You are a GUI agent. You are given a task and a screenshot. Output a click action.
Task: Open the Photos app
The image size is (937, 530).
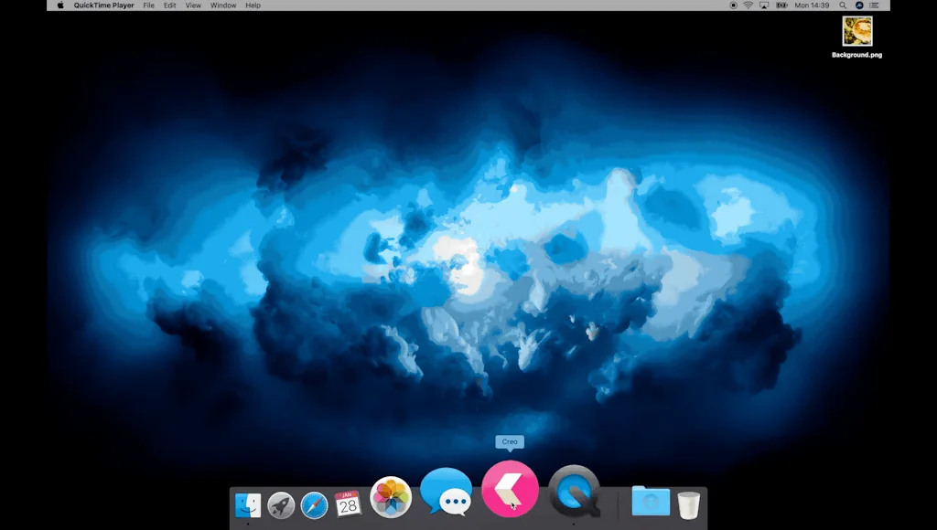[x=392, y=496]
